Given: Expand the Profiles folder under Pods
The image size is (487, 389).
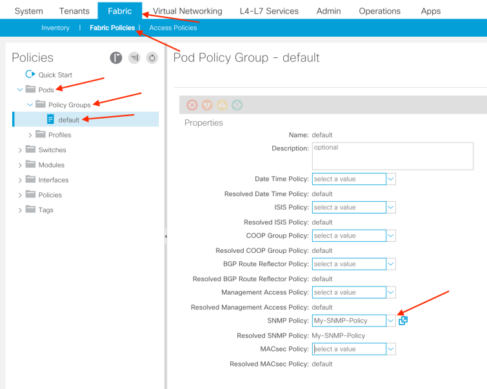Looking at the screenshot, I should pyautogui.click(x=30, y=135).
